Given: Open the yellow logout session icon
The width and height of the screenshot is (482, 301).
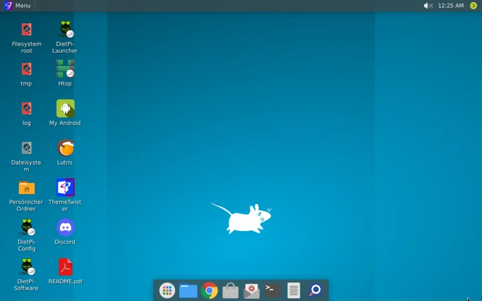Looking at the screenshot, I should [473, 6].
